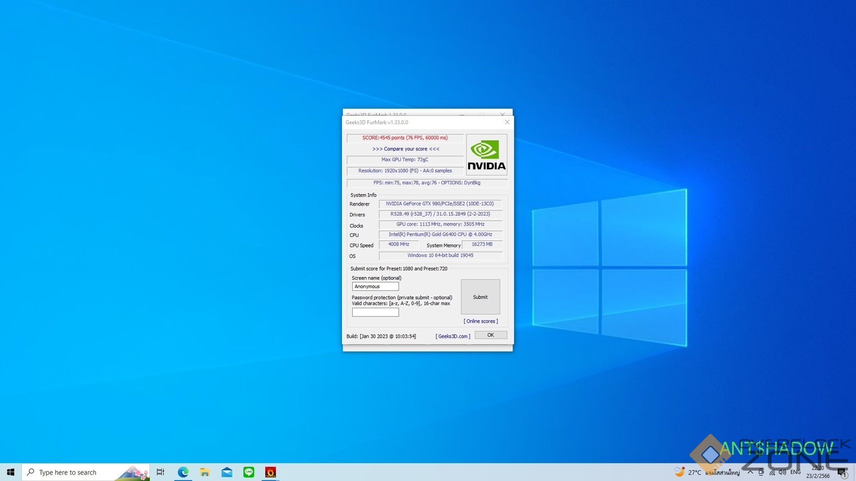Click the 16273 MB system memory value
This screenshot has height=481, width=856.
(x=482, y=245)
